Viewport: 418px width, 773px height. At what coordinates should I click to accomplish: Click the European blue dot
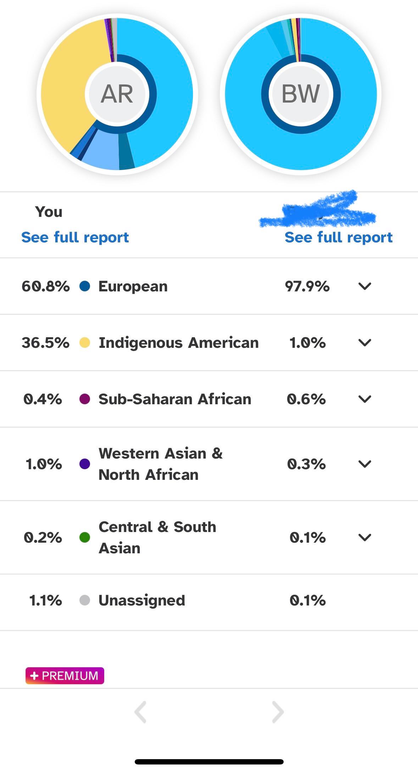(x=85, y=286)
